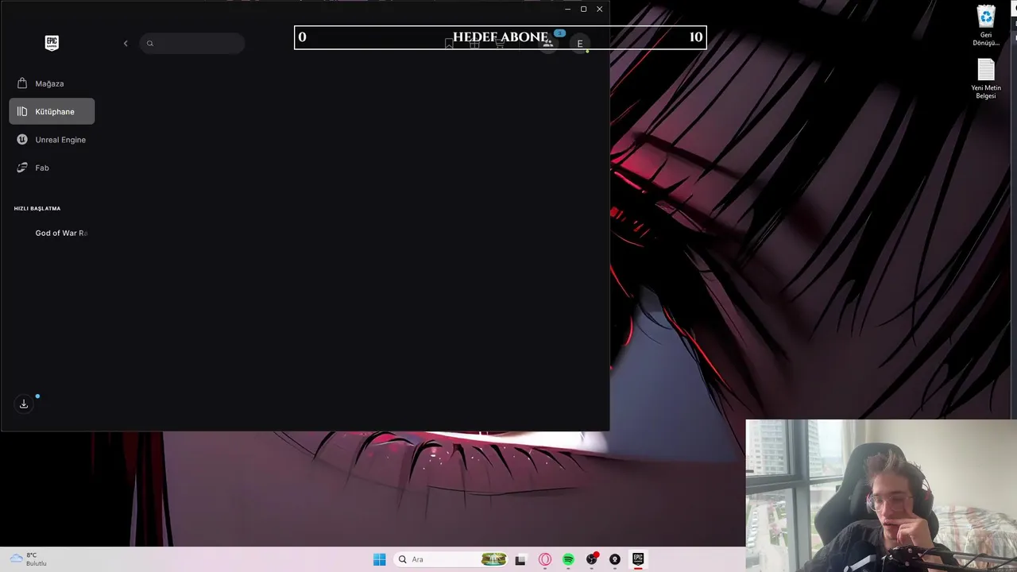
Task: Open the Mağaza store section
Action: 52,83
